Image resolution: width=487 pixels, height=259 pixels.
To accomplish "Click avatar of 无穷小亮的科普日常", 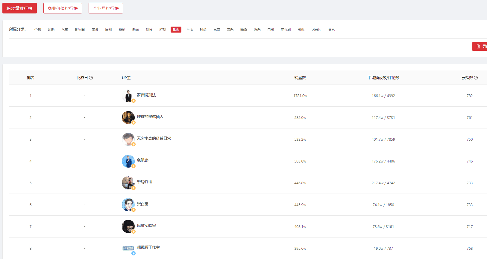I will tap(128, 139).
